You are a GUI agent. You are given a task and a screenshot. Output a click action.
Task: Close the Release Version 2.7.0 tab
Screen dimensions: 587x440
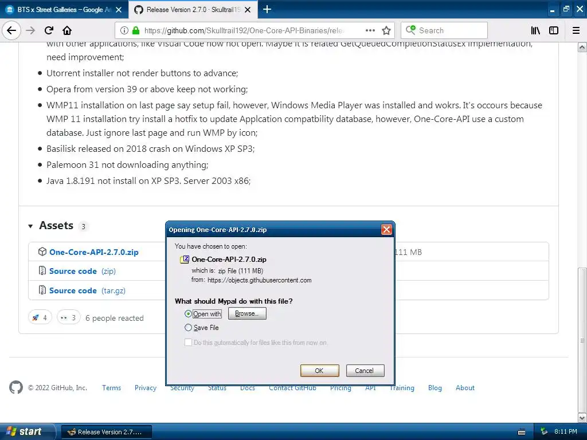(248, 10)
